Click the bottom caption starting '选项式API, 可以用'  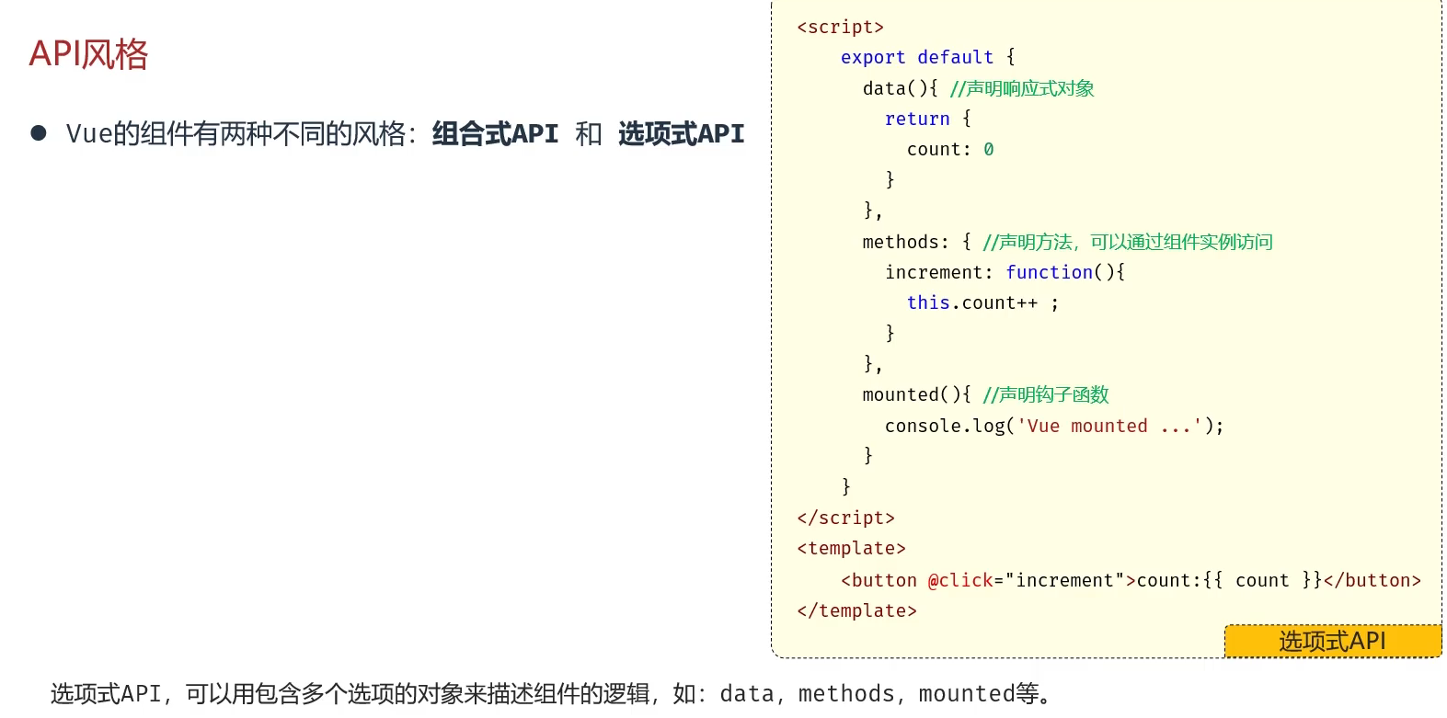(x=552, y=693)
